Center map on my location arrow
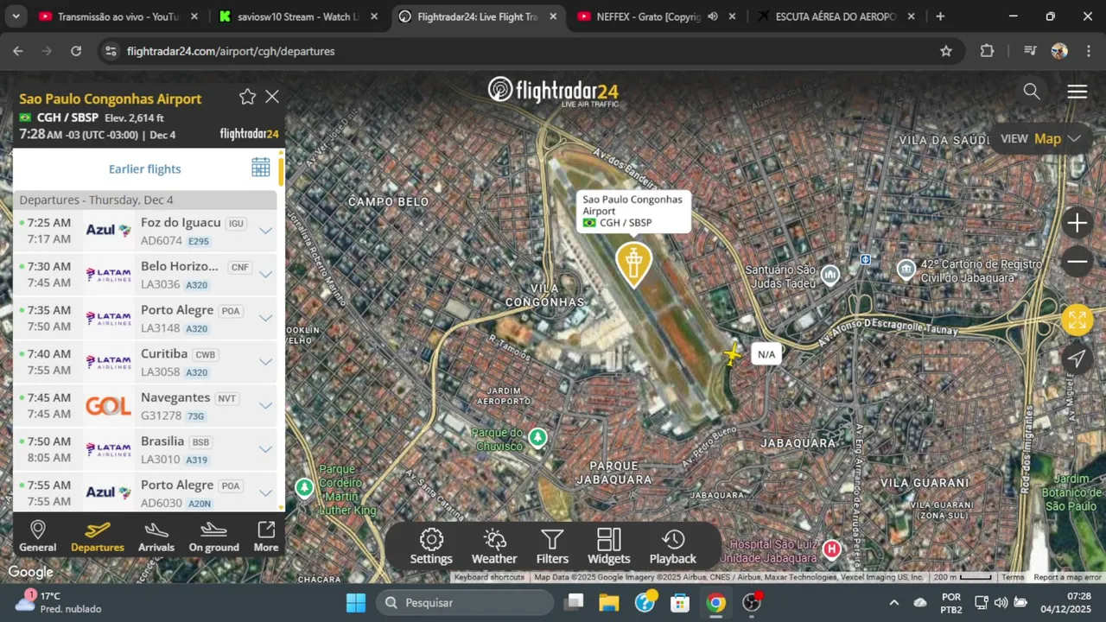 click(x=1077, y=359)
